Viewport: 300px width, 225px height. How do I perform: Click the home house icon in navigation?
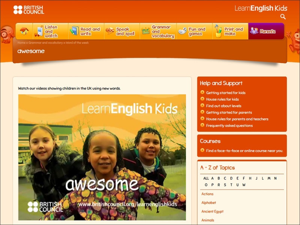click(x=24, y=31)
